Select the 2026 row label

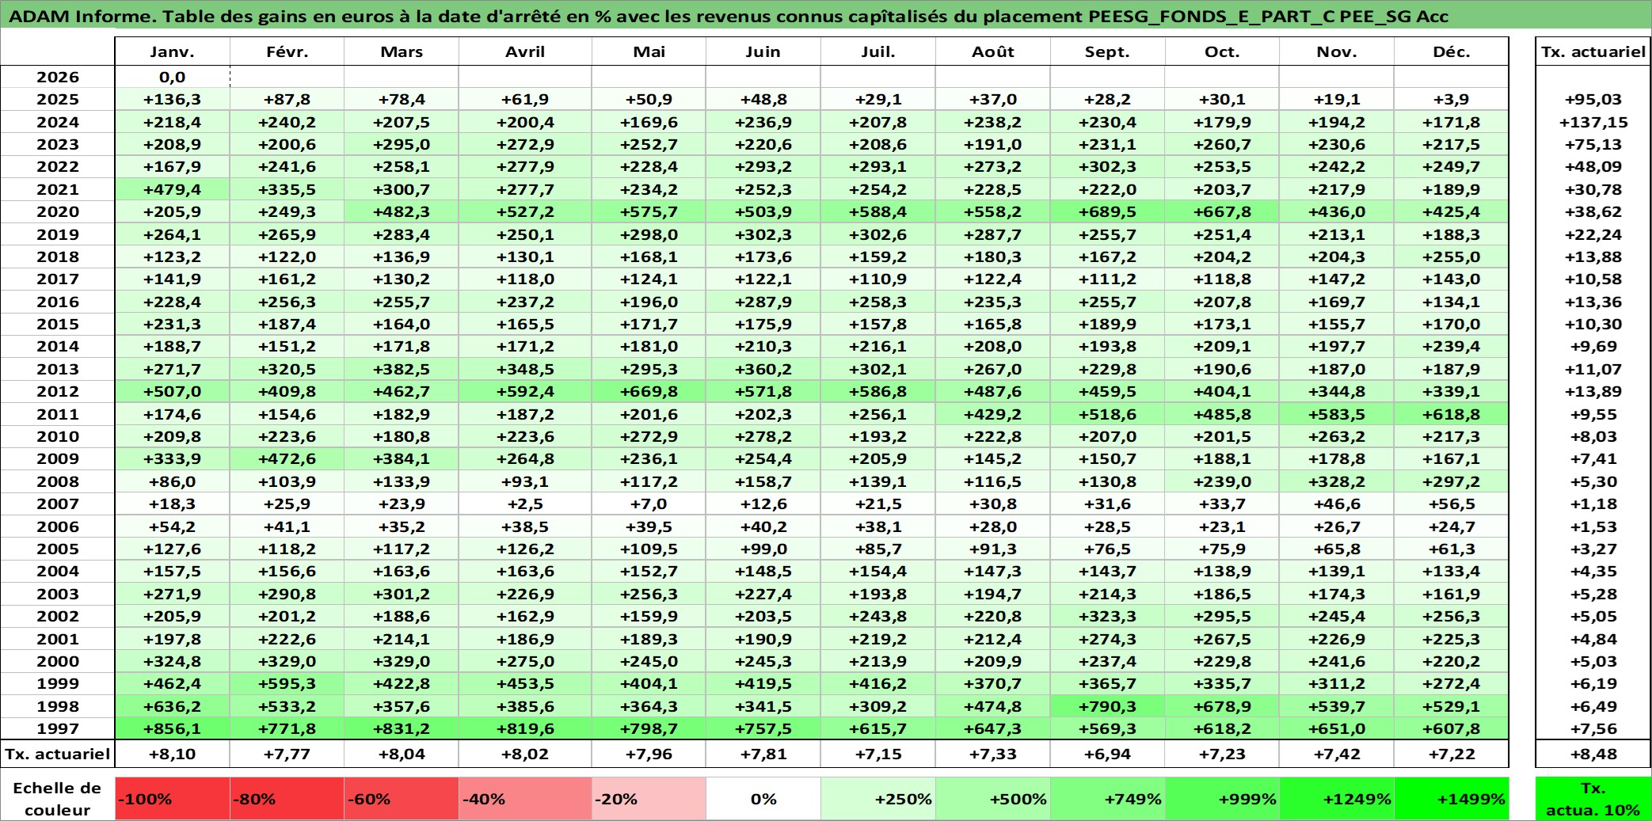coord(58,77)
